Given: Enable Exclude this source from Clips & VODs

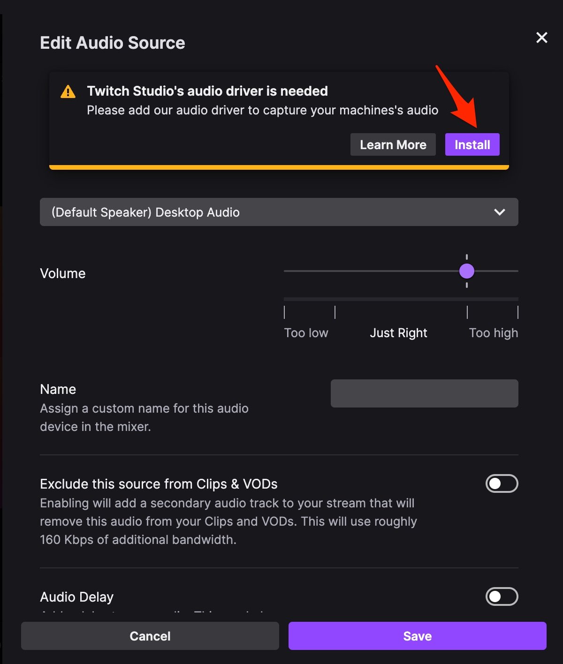Looking at the screenshot, I should [501, 484].
